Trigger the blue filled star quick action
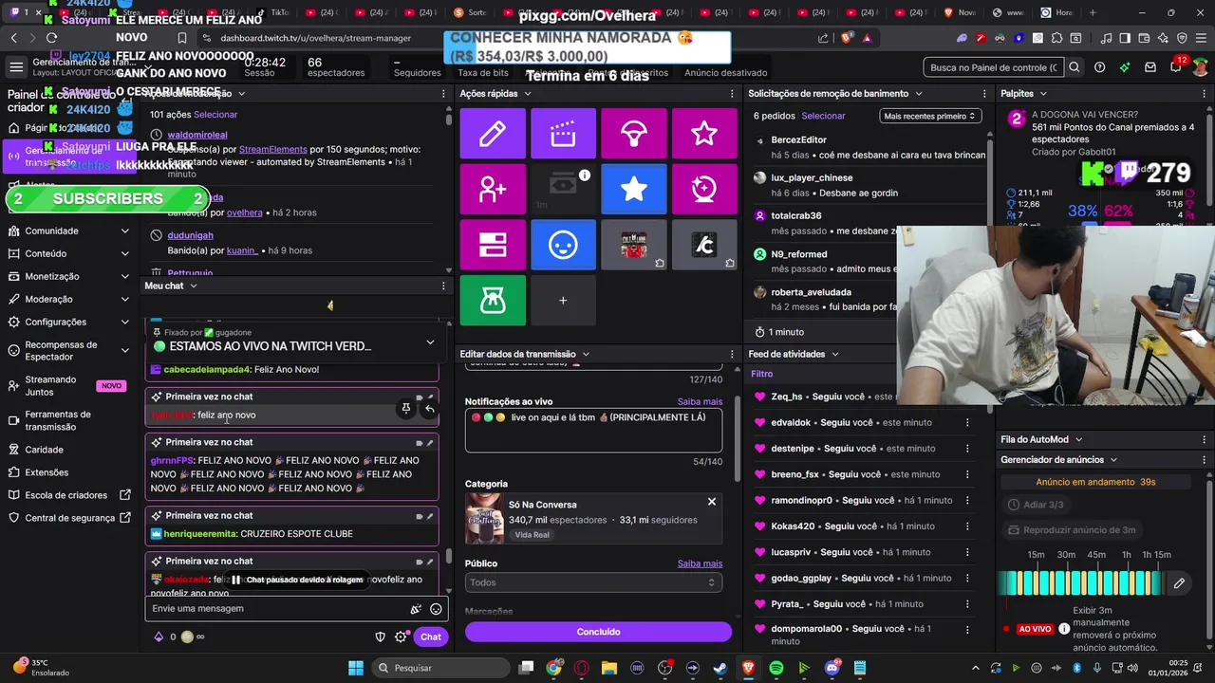 634,189
